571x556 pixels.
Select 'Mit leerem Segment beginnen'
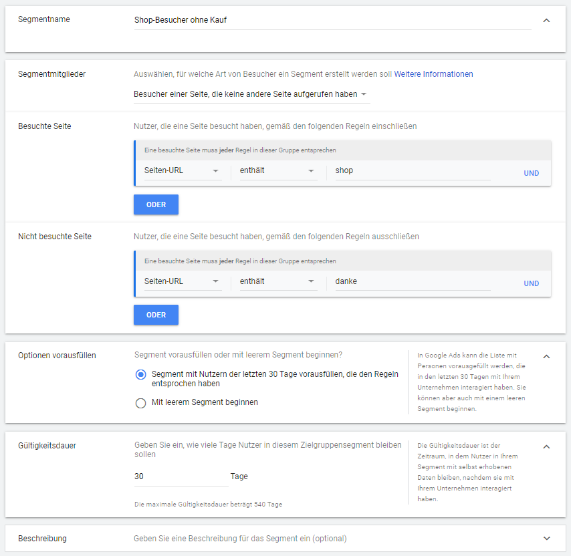tap(140, 403)
